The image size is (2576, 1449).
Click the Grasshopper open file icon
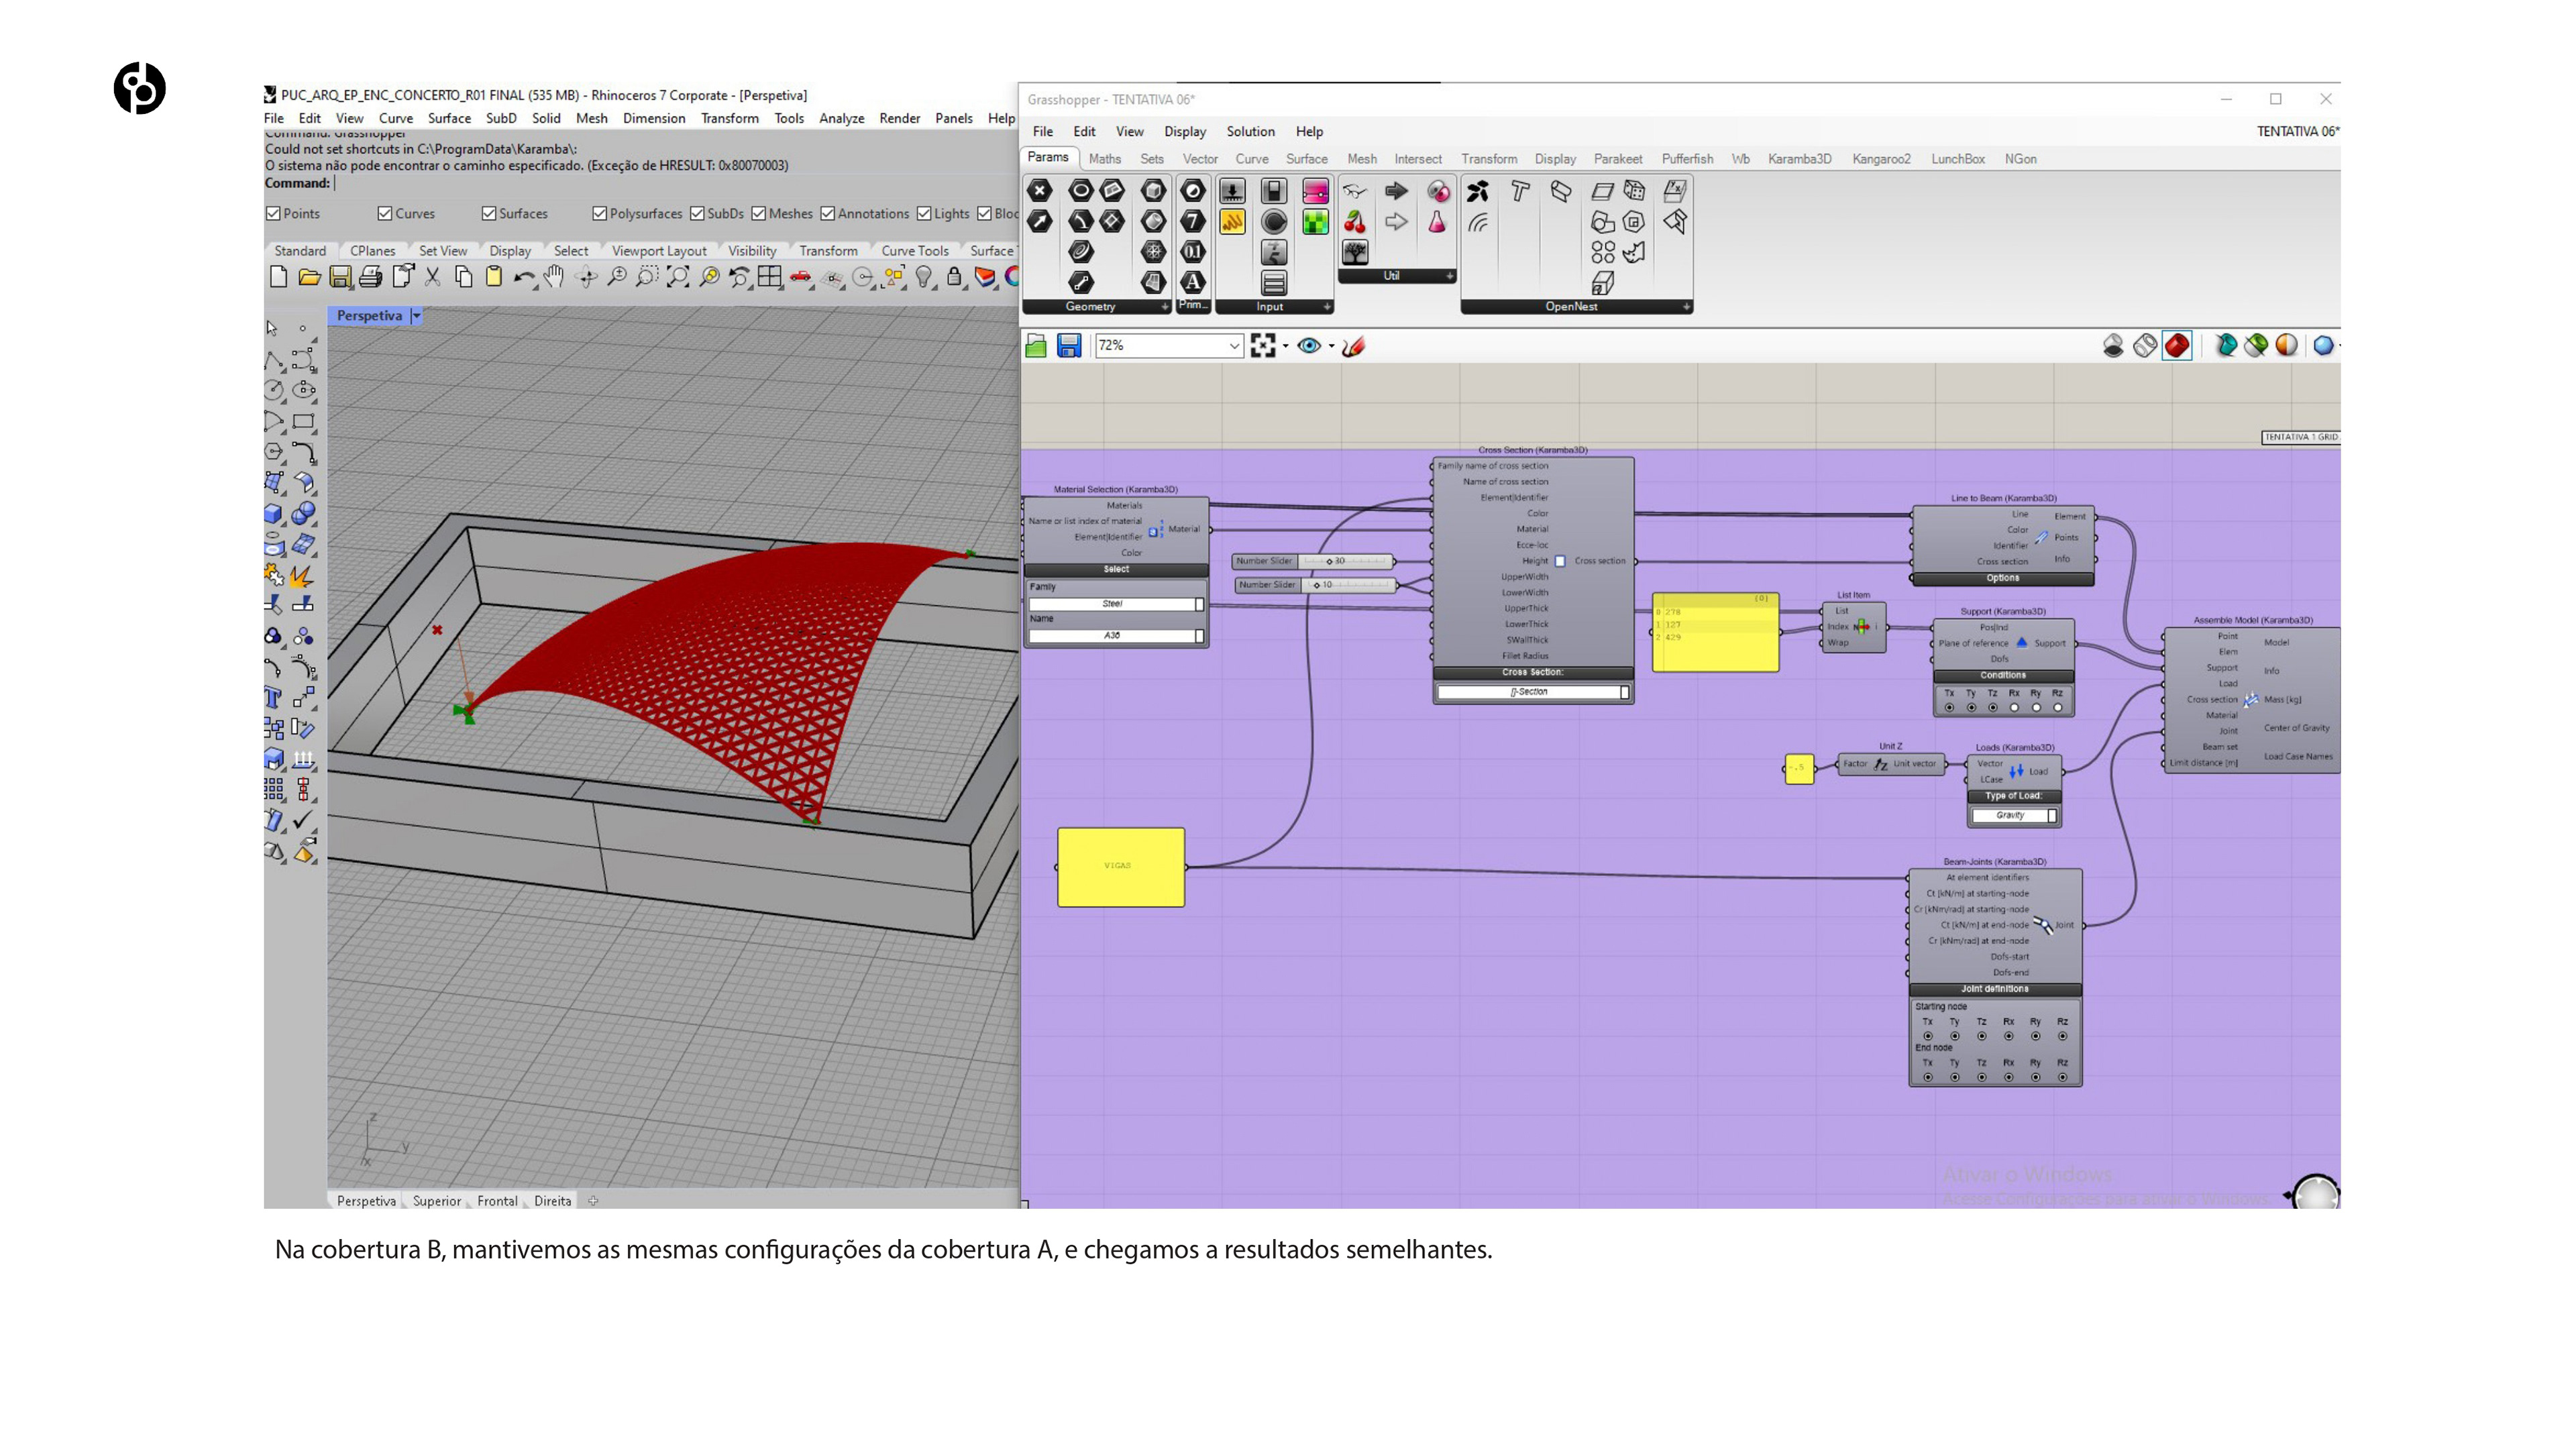click(1036, 346)
